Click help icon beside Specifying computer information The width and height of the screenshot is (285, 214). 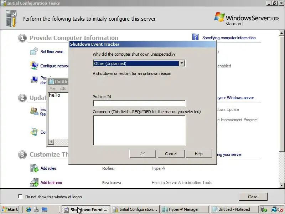point(195,37)
